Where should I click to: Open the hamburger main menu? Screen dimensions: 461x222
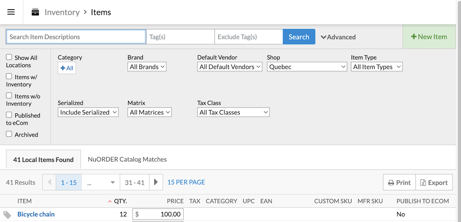11,12
